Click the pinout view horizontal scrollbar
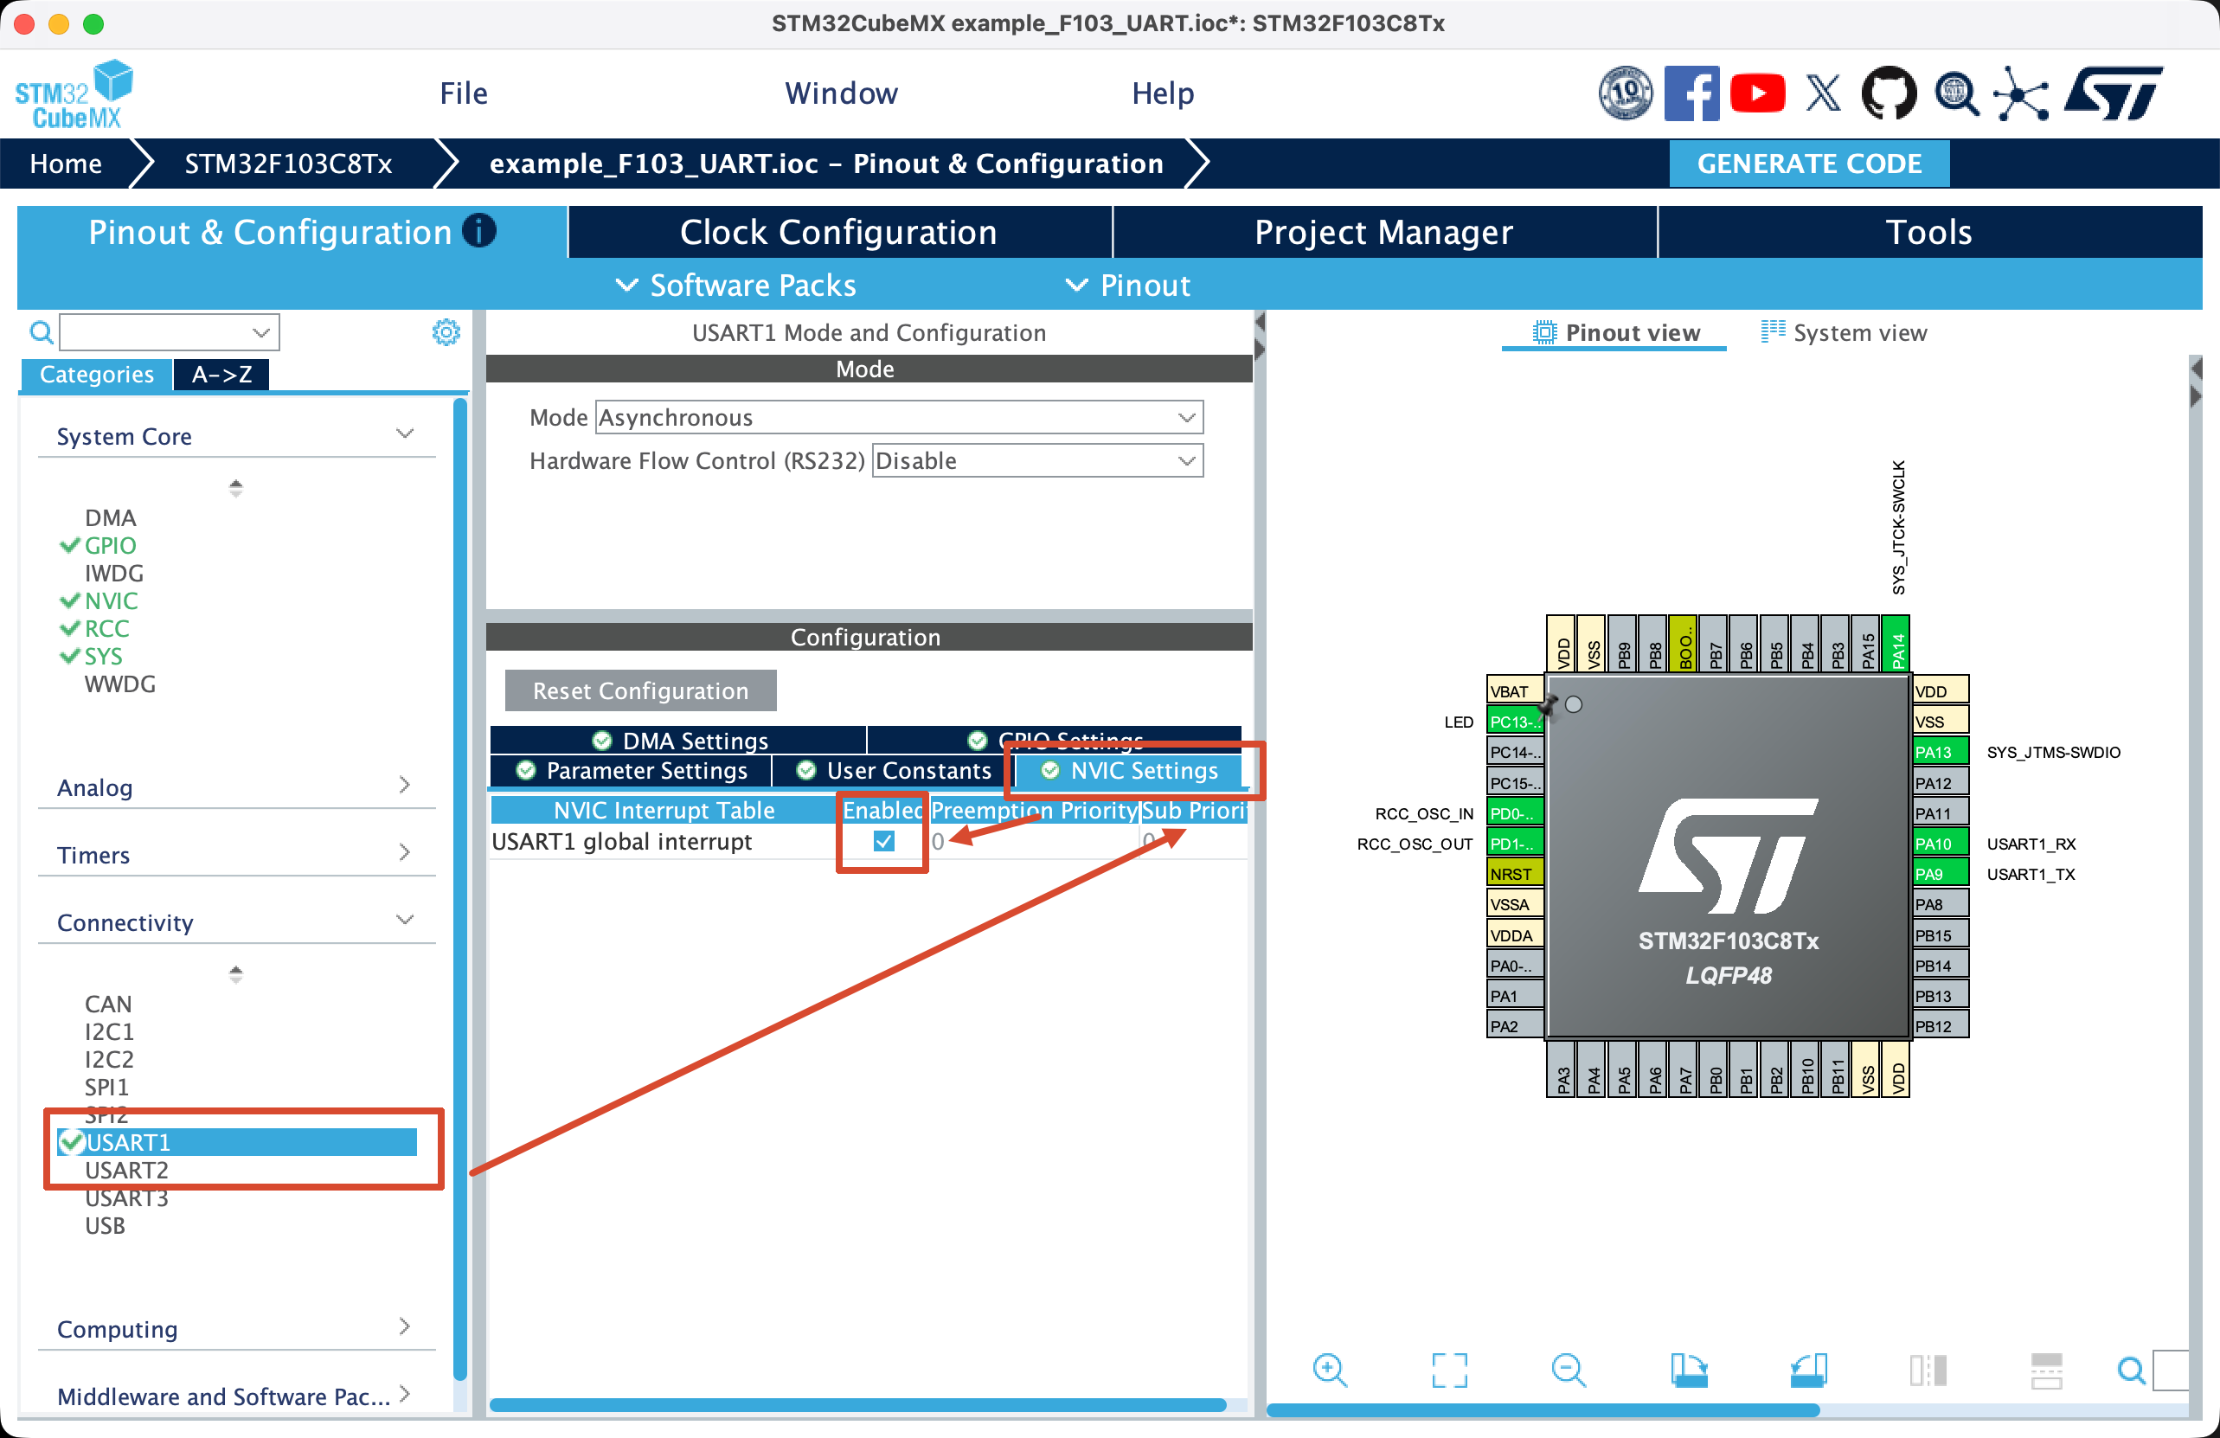Viewport: 2220px width, 1438px height. [x=1543, y=1410]
